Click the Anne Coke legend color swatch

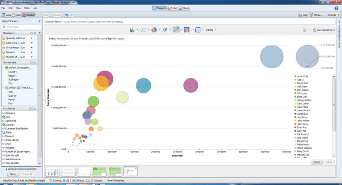tap(295, 76)
